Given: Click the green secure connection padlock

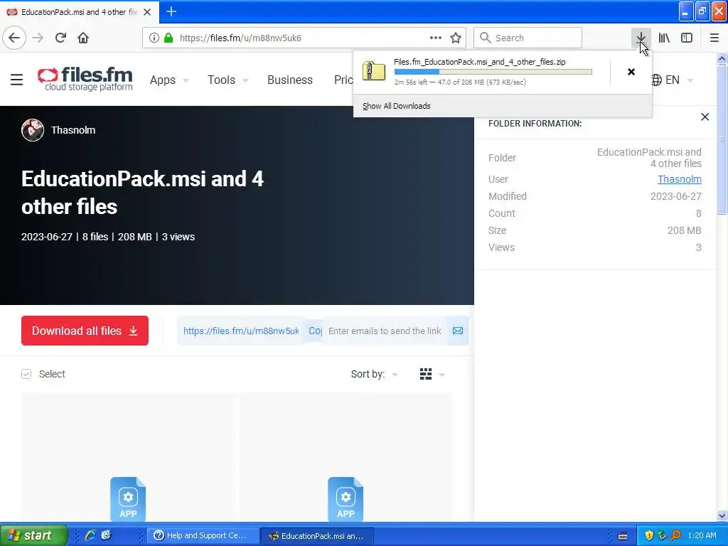Looking at the screenshot, I should (x=168, y=38).
